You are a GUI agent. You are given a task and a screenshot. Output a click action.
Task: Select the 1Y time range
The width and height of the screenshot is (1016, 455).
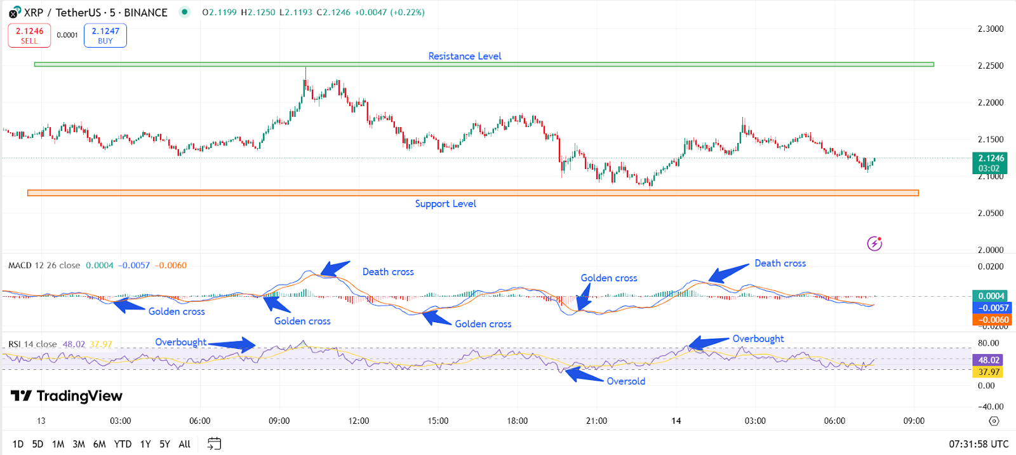(x=145, y=444)
